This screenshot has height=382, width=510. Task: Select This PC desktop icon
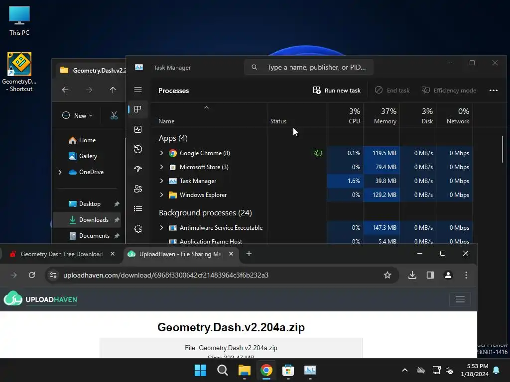[x=19, y=21]
